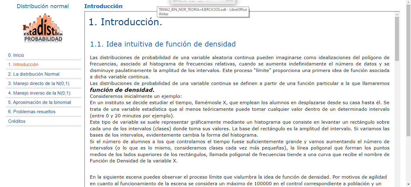
Task: Click the '1. Introducción.' main heading
Action: coord(125,22)
